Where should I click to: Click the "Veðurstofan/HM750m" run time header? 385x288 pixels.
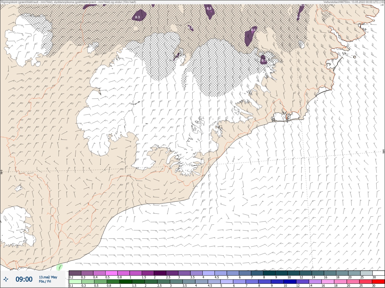[354, 2]
